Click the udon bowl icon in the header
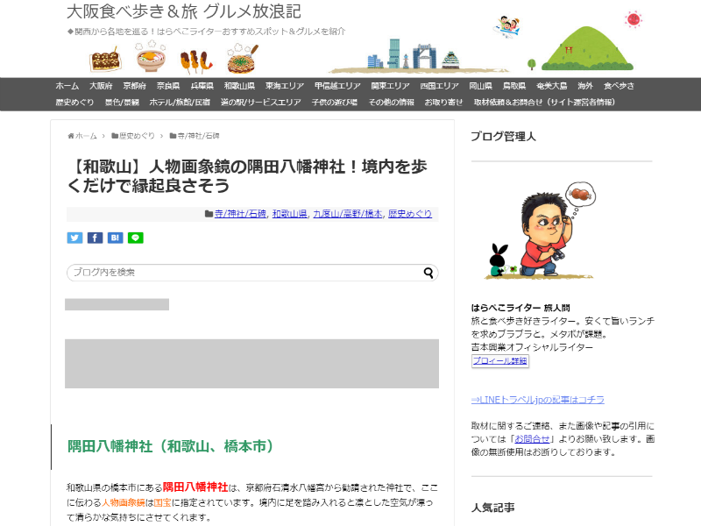The image size is (701, 526). point(151,58)
